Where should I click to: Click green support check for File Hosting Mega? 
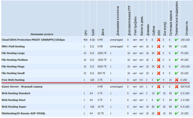click(176, 66)
